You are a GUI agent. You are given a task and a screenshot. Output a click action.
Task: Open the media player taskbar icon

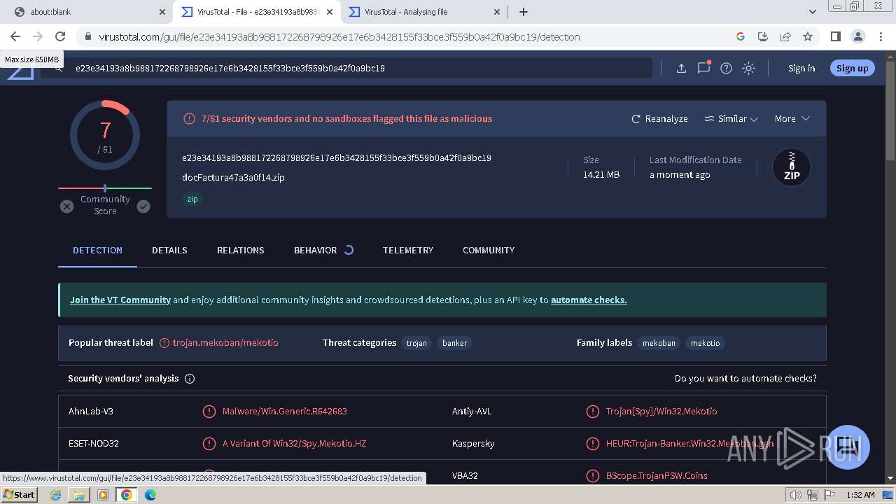[x=103, y=495]
